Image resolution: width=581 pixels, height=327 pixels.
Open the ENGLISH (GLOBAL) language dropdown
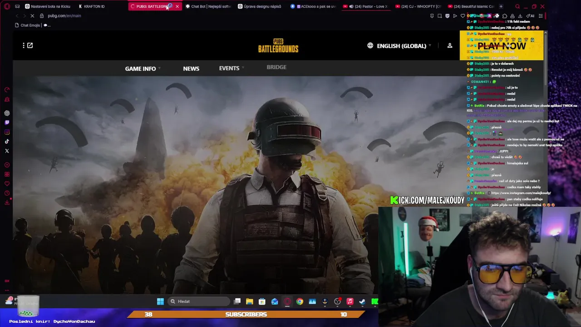tap(404, 46)
